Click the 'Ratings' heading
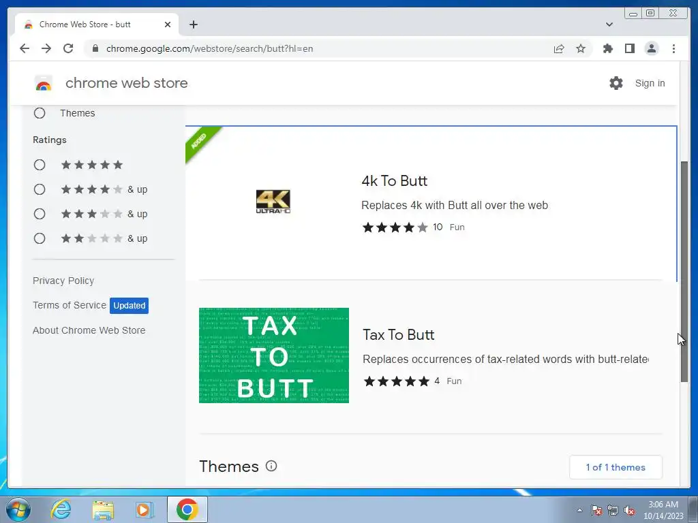Screen dimensions: 698x523 (x=49, y=140)
